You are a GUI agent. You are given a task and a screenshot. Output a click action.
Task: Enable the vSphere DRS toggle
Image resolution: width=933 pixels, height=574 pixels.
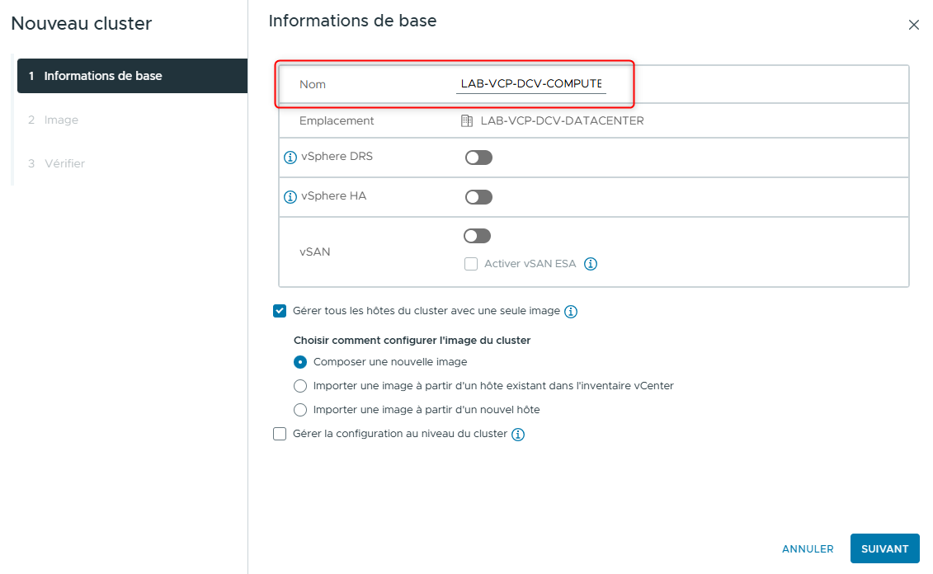478,157
